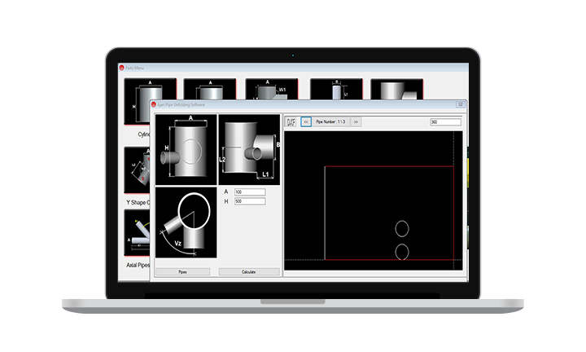Click the Calculate button
586x352 pixels.
pyautogui.click(x=249, y=272)
